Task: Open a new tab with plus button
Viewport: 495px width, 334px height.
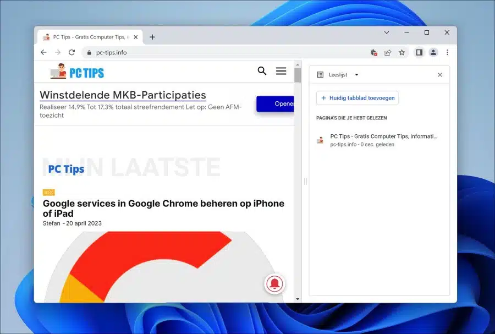Action: click(x=152, y=37)
